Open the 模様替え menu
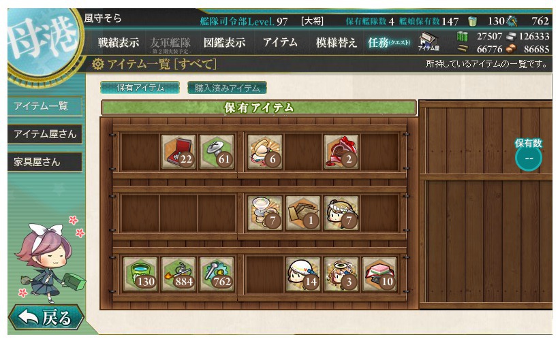Screen dimensions: 560x343 coord(336,42)
